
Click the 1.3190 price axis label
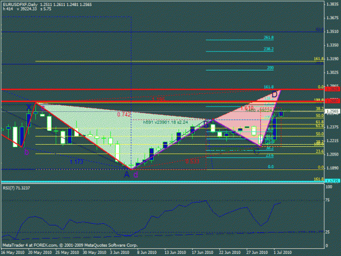pyautogui.click(x=332, y=59)
